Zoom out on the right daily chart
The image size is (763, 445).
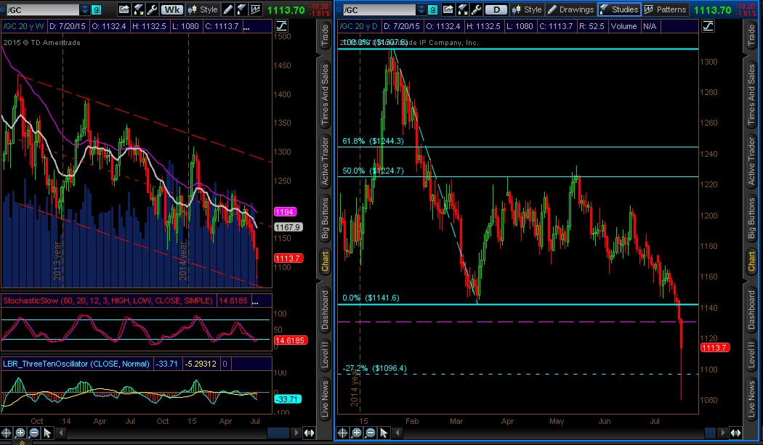370,433
